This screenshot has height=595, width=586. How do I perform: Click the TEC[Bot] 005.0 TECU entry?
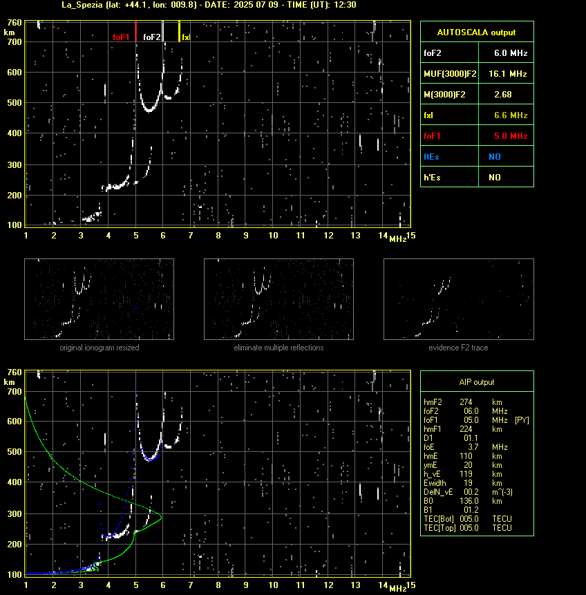[x=468, y=519]
